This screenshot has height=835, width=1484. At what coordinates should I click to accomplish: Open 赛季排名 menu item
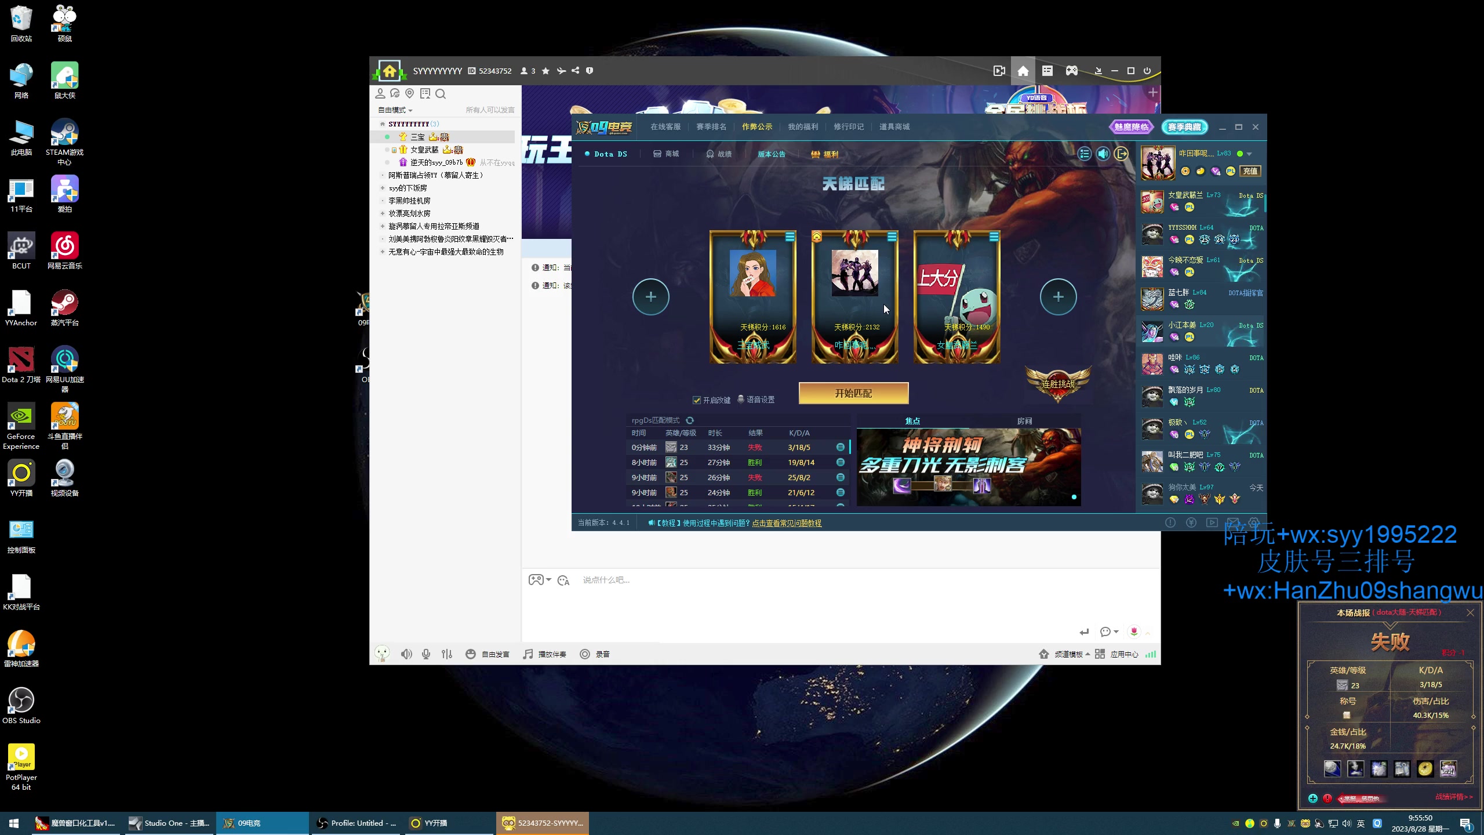pos(711,127)
